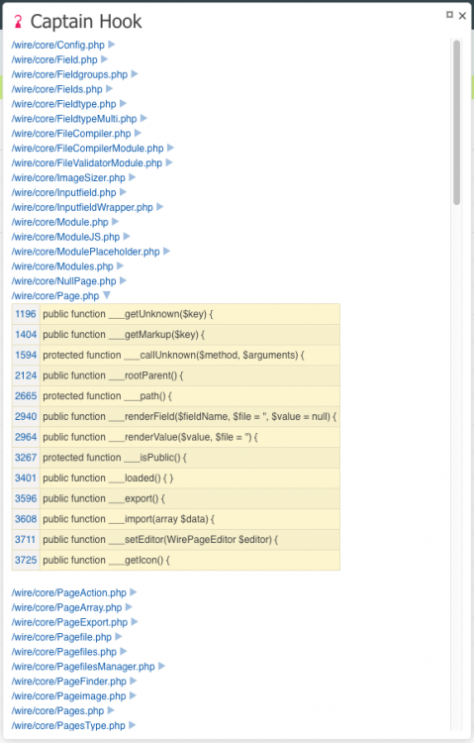Expand the ModuleJS.php arrow
Image resolution: width=474 pixels, height=743 pixels.
[x=127, y=236]
